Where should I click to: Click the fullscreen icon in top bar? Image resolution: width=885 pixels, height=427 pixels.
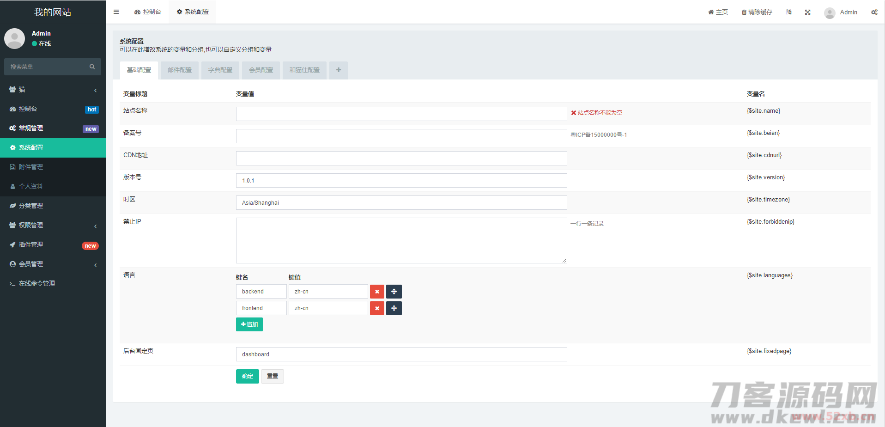[807, 12]
